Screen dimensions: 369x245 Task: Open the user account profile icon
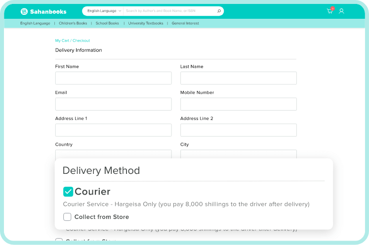pos(341,11)
